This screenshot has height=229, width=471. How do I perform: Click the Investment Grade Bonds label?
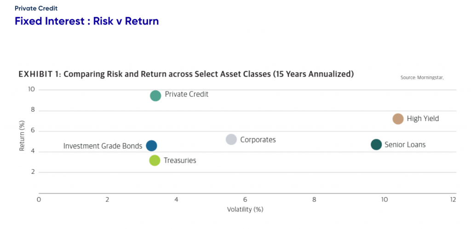[103, 146]
